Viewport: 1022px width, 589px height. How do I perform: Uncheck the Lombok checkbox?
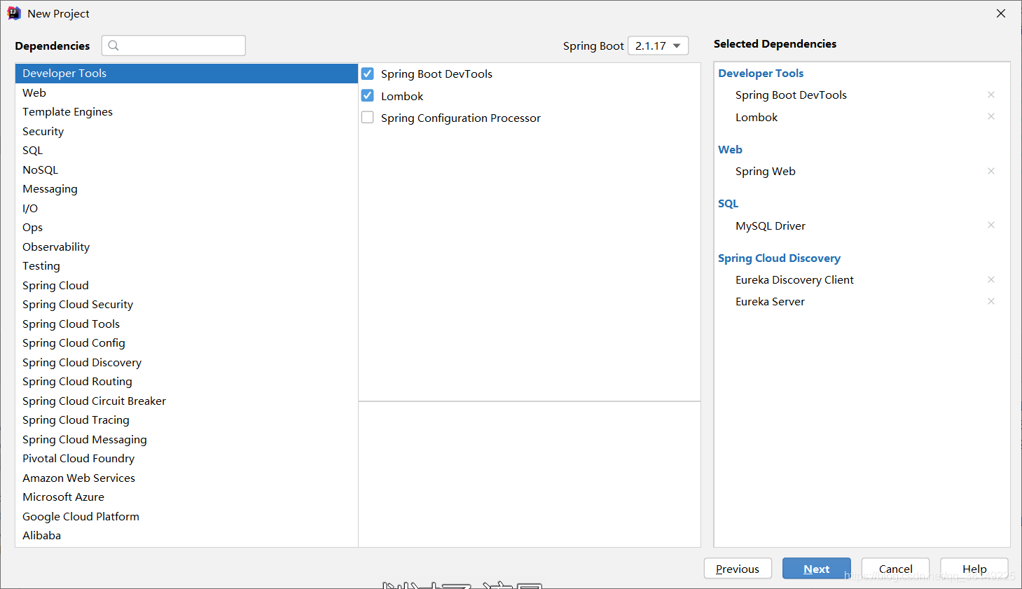pyautogui.click(x=368, y=95)
